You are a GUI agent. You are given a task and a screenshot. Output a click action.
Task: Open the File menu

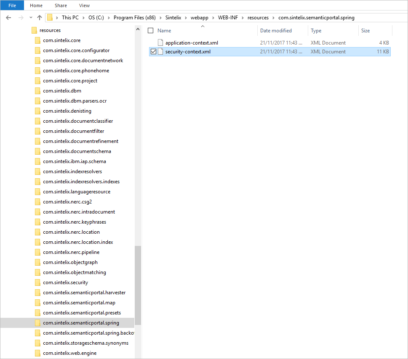[12, 5]
